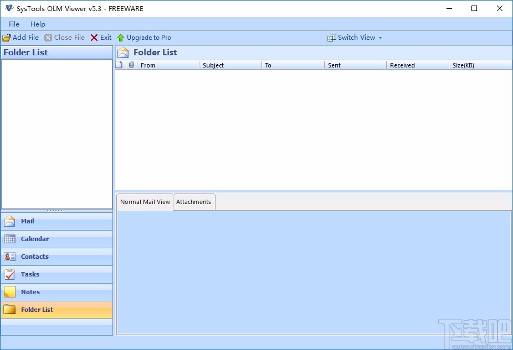
Task: Open Notes using the sticky-note icon
Action: [x=10, y=291]
